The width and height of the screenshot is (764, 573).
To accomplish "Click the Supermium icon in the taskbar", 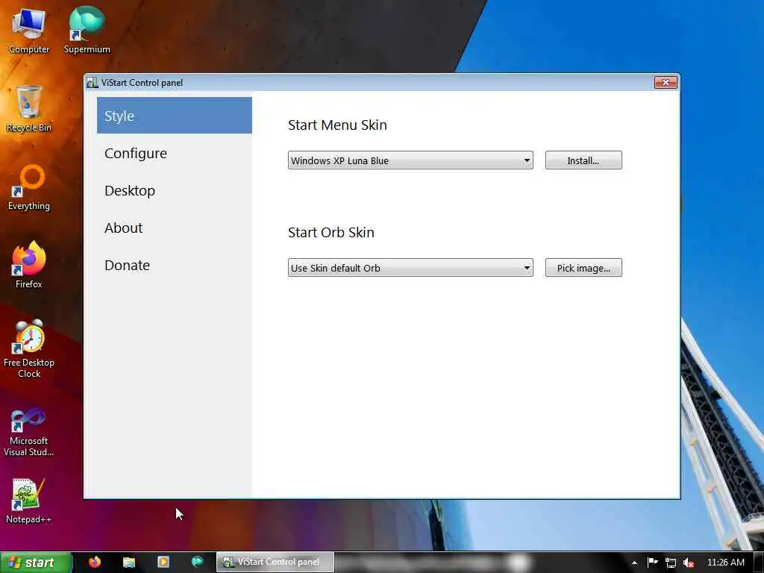I will point(197,563).
